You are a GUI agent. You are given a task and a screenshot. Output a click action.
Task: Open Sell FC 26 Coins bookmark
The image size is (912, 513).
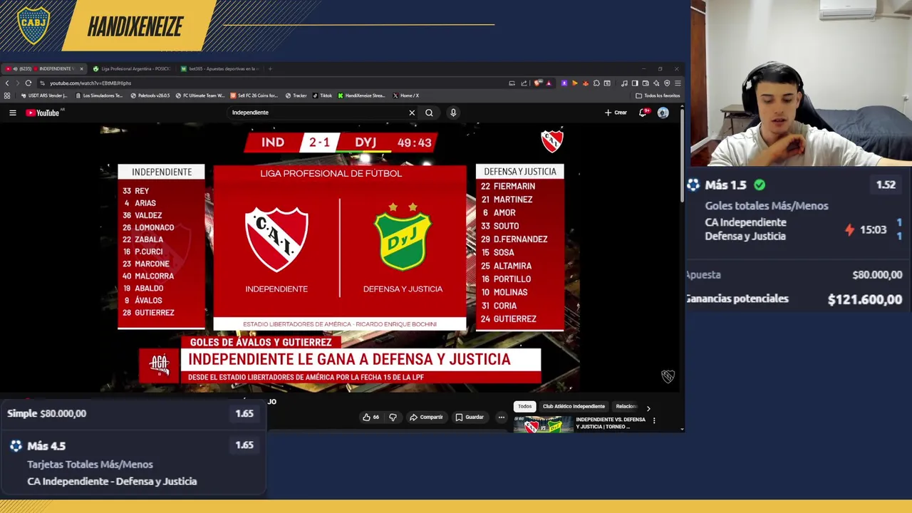click(254, 95)
